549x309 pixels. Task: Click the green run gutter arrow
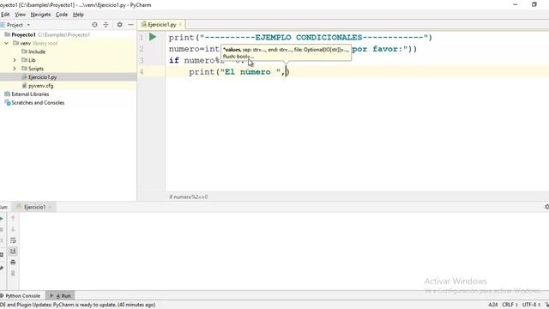(153, 37)
